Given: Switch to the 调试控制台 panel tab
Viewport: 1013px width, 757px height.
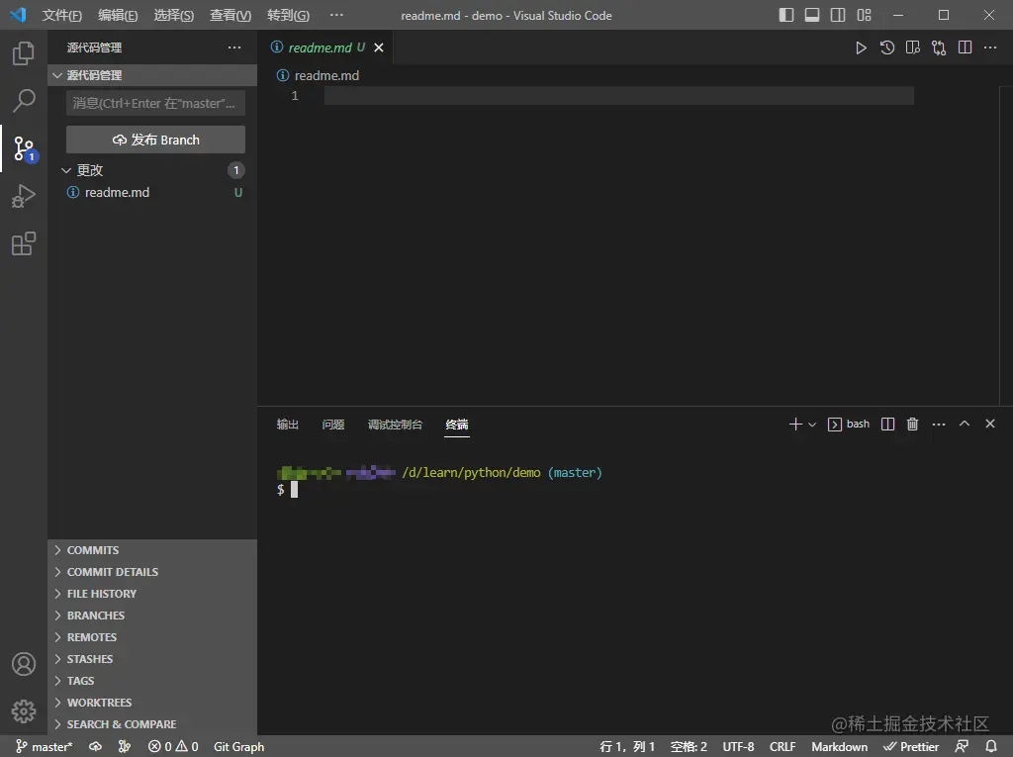Looking at the screenshot, I should 395,425.
